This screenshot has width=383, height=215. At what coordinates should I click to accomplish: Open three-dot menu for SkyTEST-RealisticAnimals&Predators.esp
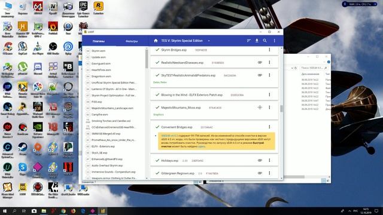pos(269,75)
